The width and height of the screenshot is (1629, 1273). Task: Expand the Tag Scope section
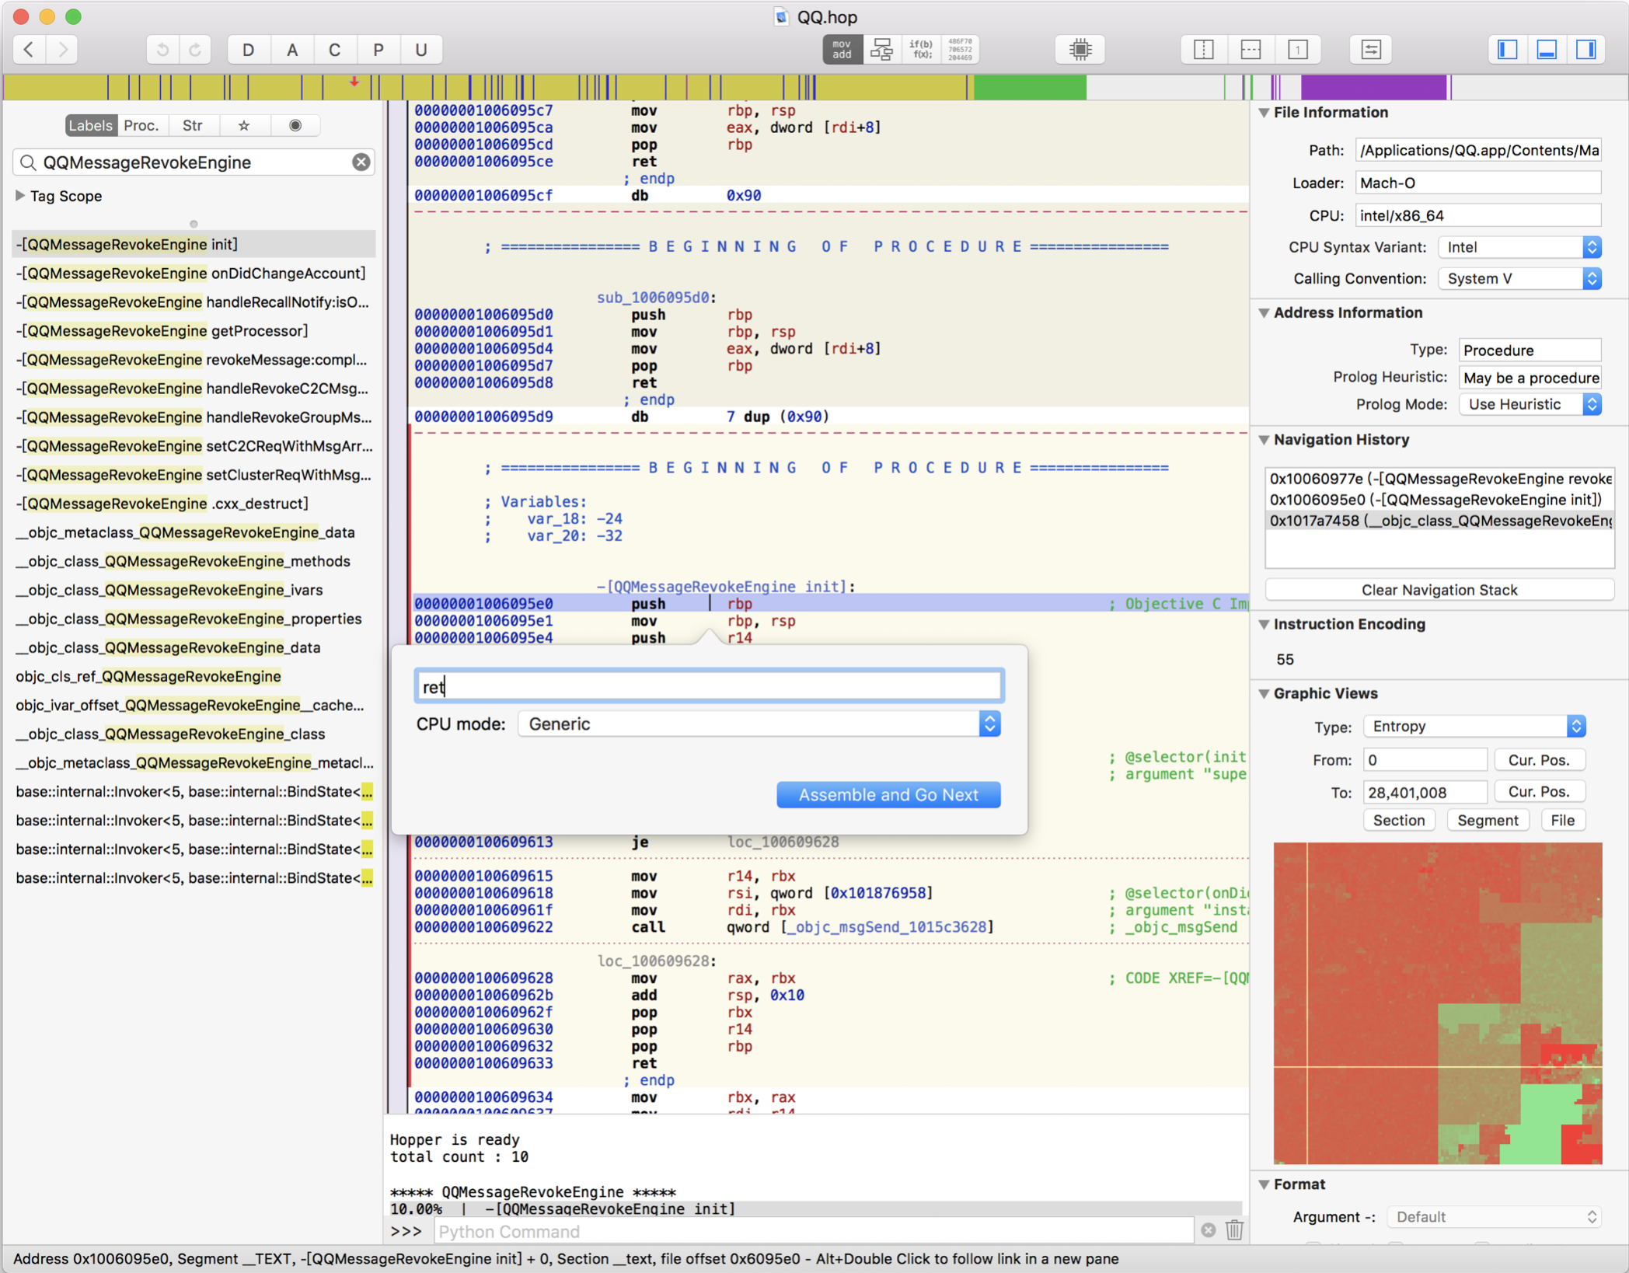click(20, 196)
